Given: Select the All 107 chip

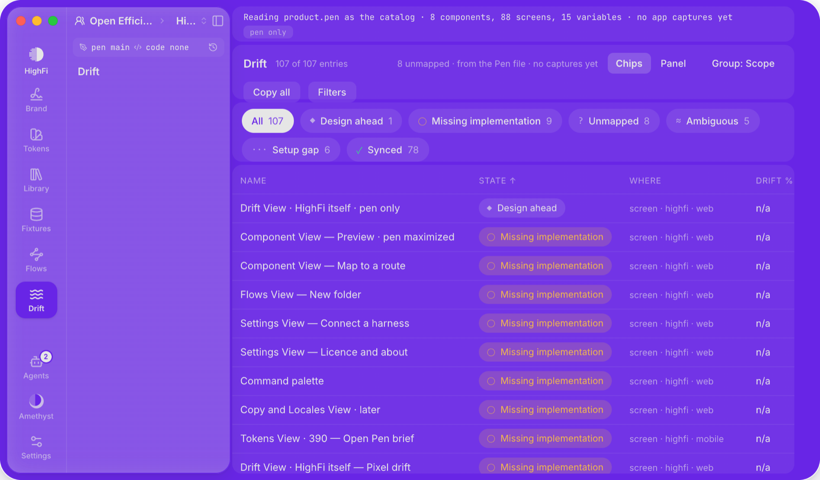Looking at the screenshot, I should [x=268, y=121].
